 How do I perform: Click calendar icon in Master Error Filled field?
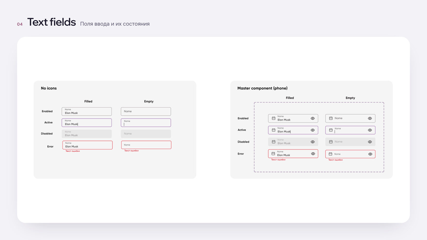coord(273,154)
